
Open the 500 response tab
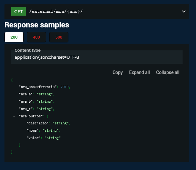click(x=59, y=37)
